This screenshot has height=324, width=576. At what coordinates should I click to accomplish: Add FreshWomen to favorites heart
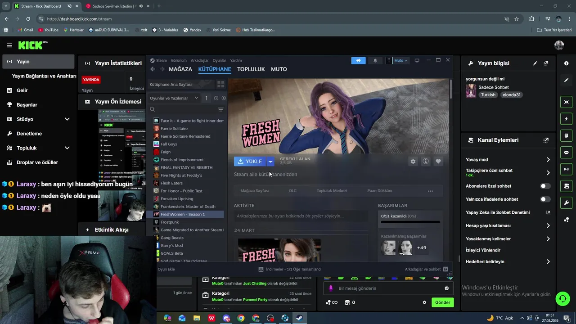tap(438, 161)
